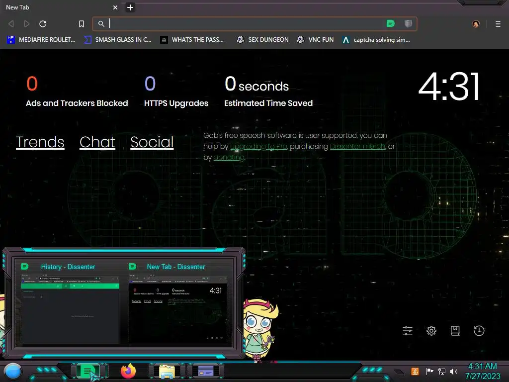509x382 pixels.
Task: Open the bookmarks icon on dashboard
Action: pos(455,331)
